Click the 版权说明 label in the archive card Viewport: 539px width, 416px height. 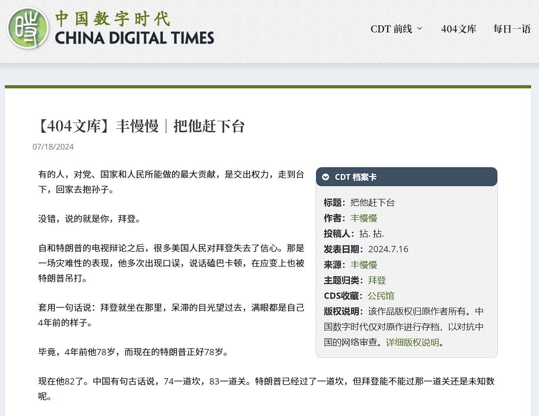344,311
